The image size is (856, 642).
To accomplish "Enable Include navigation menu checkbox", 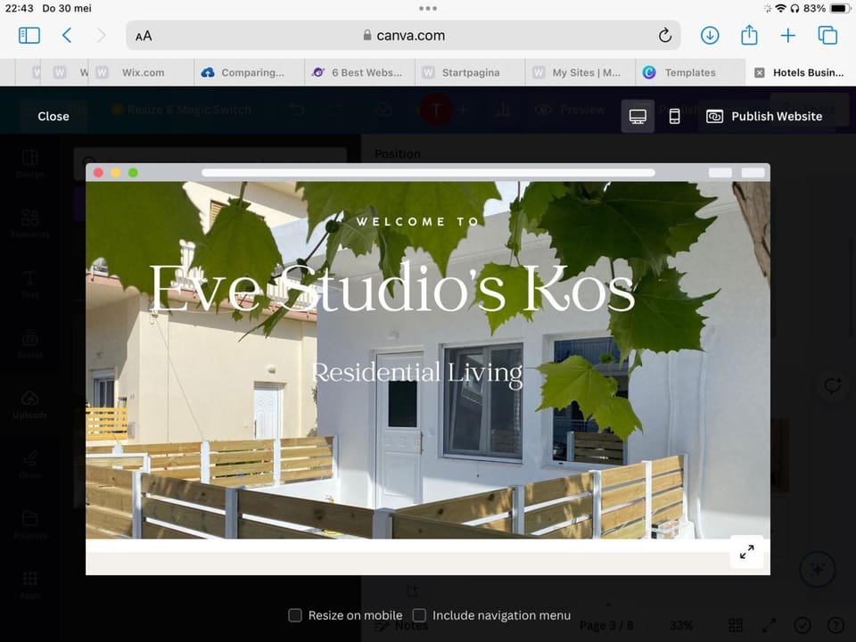I will pyautogui.click(x=419, y=615).
